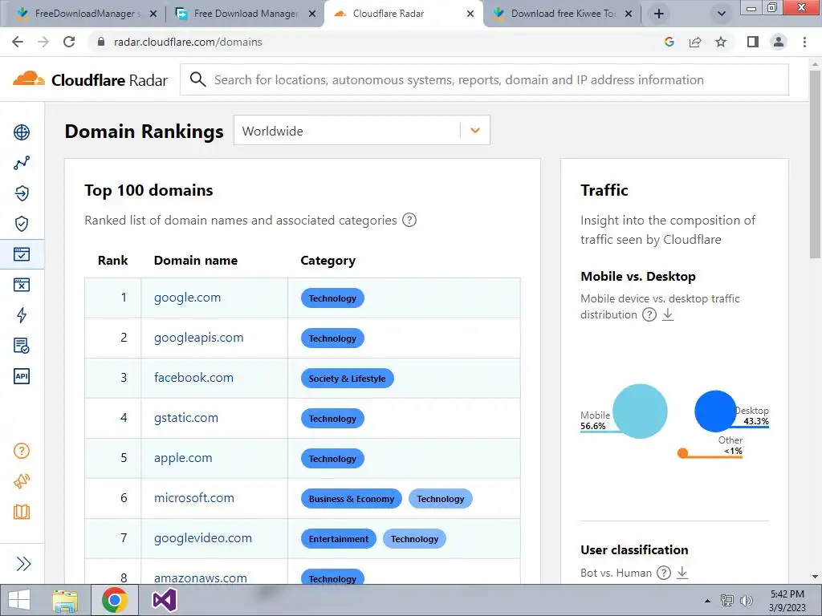The width and height of the screenshot is (822, 616).
Task: Open Chrome three-dot menu
Action: click(x=804, y=42)
